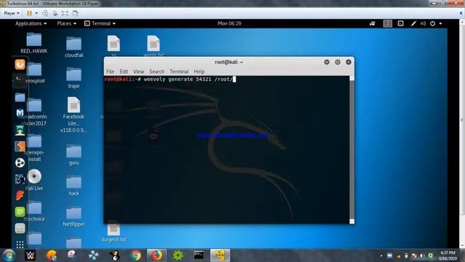The width and height of the screenshot is (465, 262).
Task: Pause the virtual machine in VMware toolbar
Action: click(x=29, y=13)
